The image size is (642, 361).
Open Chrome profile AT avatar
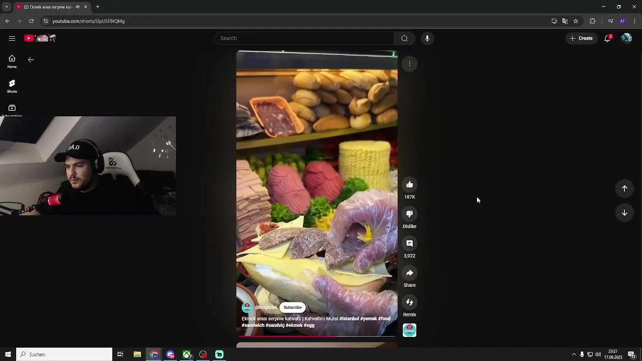coord(622,21)
